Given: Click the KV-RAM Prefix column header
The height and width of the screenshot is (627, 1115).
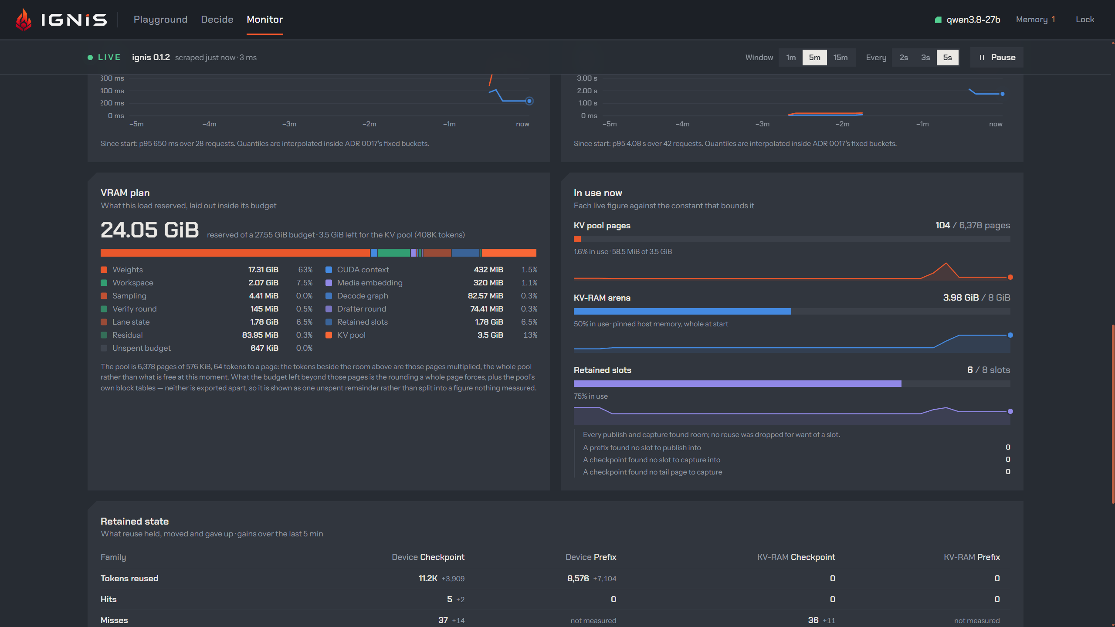Looking at the screenshot, I should pyautogui.click(x=972, y=557).
